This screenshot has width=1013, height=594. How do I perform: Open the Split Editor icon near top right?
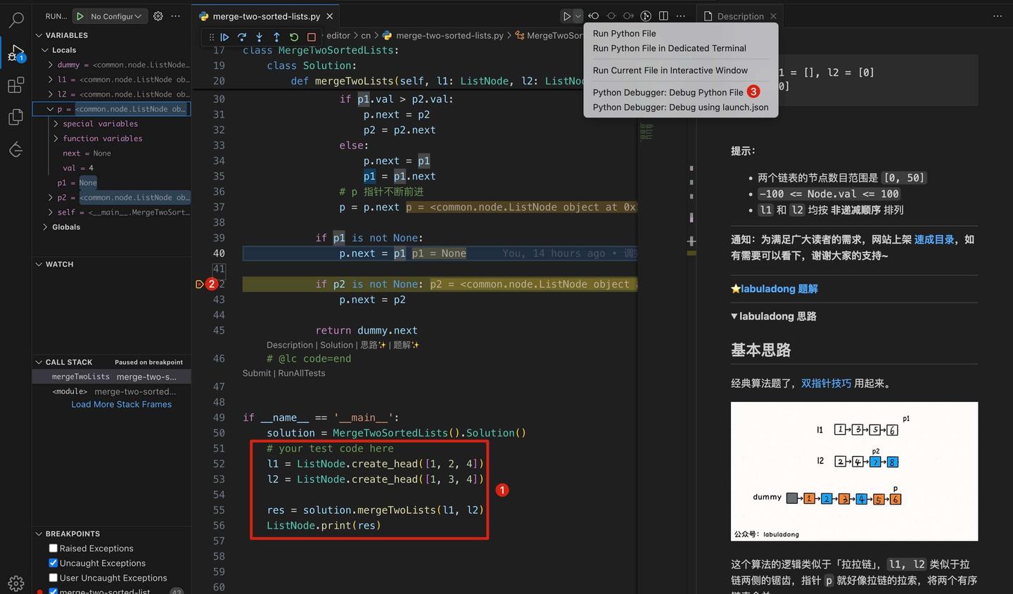pyautogui.click(x=663, y=15)
